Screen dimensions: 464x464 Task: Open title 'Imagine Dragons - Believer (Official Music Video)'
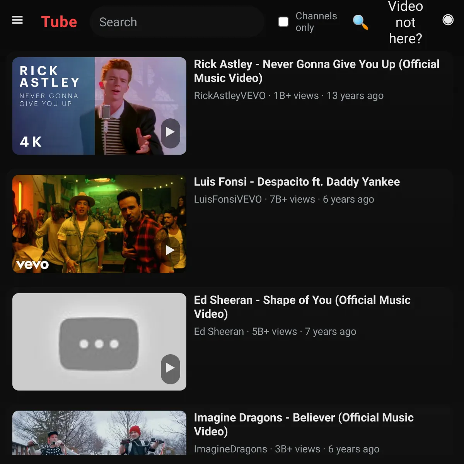tap(304, 424)
